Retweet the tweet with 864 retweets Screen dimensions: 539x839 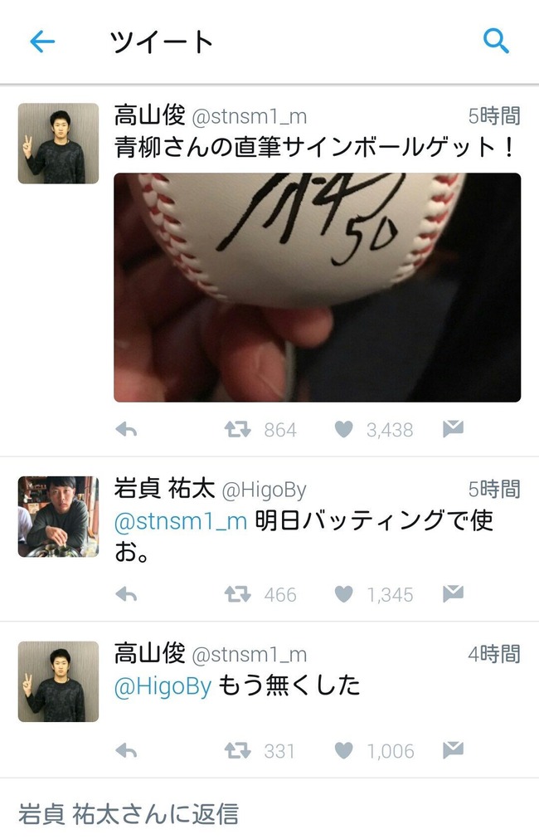237,429
